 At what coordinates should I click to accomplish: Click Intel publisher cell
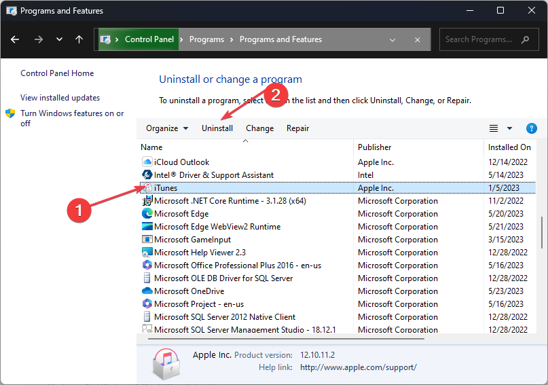[x=365, y=175]
